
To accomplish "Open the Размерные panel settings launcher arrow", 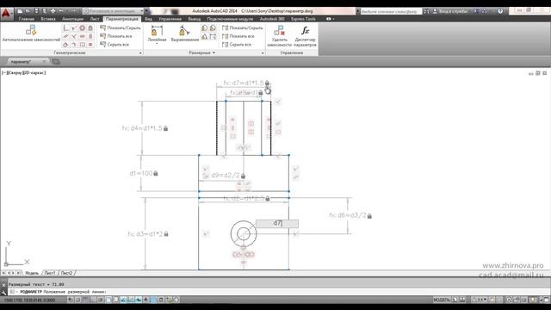I will [x=263, y=53].
